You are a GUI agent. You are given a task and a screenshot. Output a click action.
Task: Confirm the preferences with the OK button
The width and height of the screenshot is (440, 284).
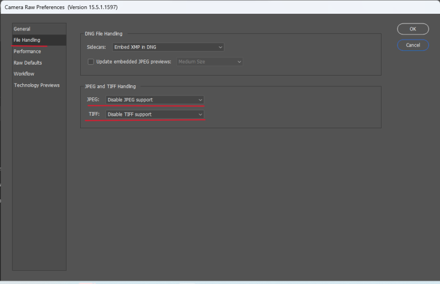(412, 29)
